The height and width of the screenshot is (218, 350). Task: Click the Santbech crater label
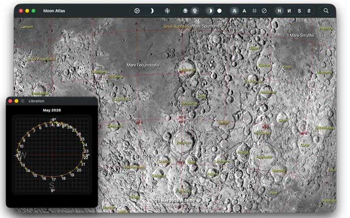click(x=115, y=126)
